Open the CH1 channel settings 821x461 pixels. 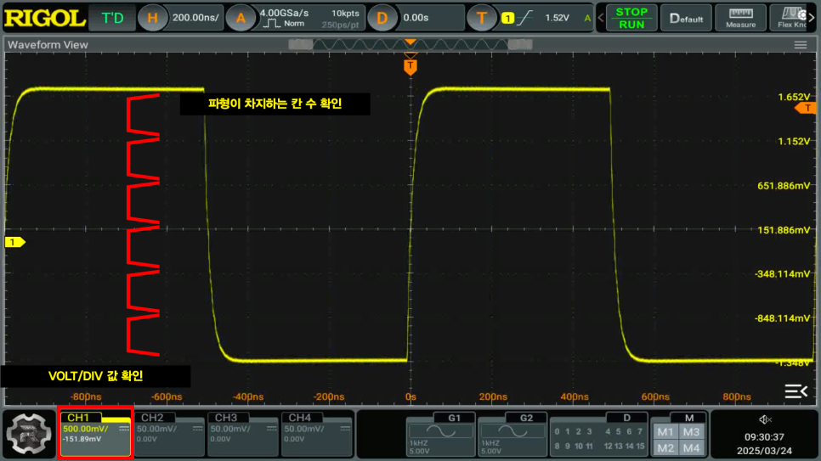coord(95,434)
